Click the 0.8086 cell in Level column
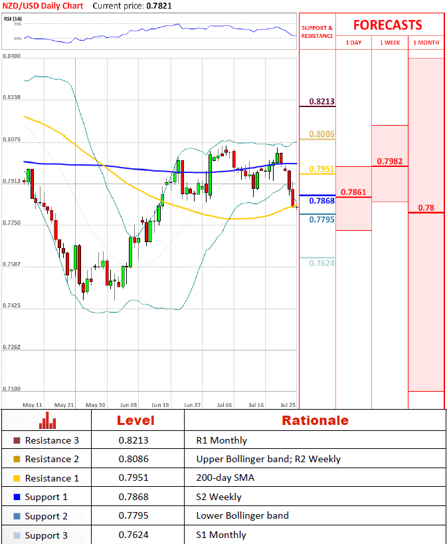 tap(134, 459)
